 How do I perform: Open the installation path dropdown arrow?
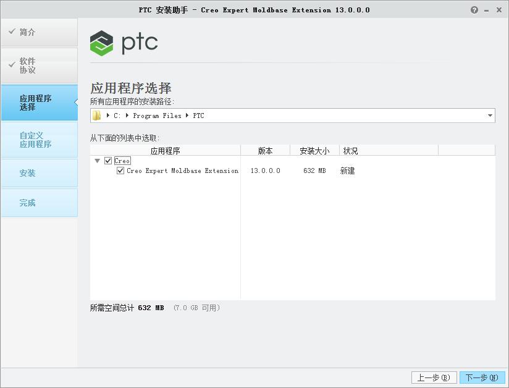pyautogui.click(x=490, y=116)
